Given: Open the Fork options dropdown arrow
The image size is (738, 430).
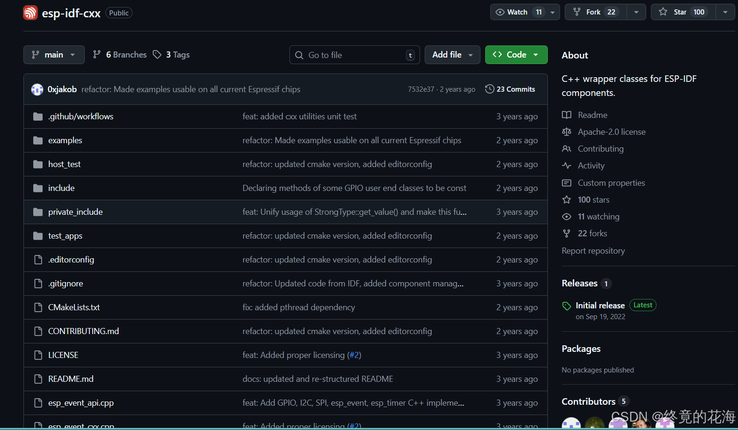Looking at the screenshot, I should tap(636, 12).
